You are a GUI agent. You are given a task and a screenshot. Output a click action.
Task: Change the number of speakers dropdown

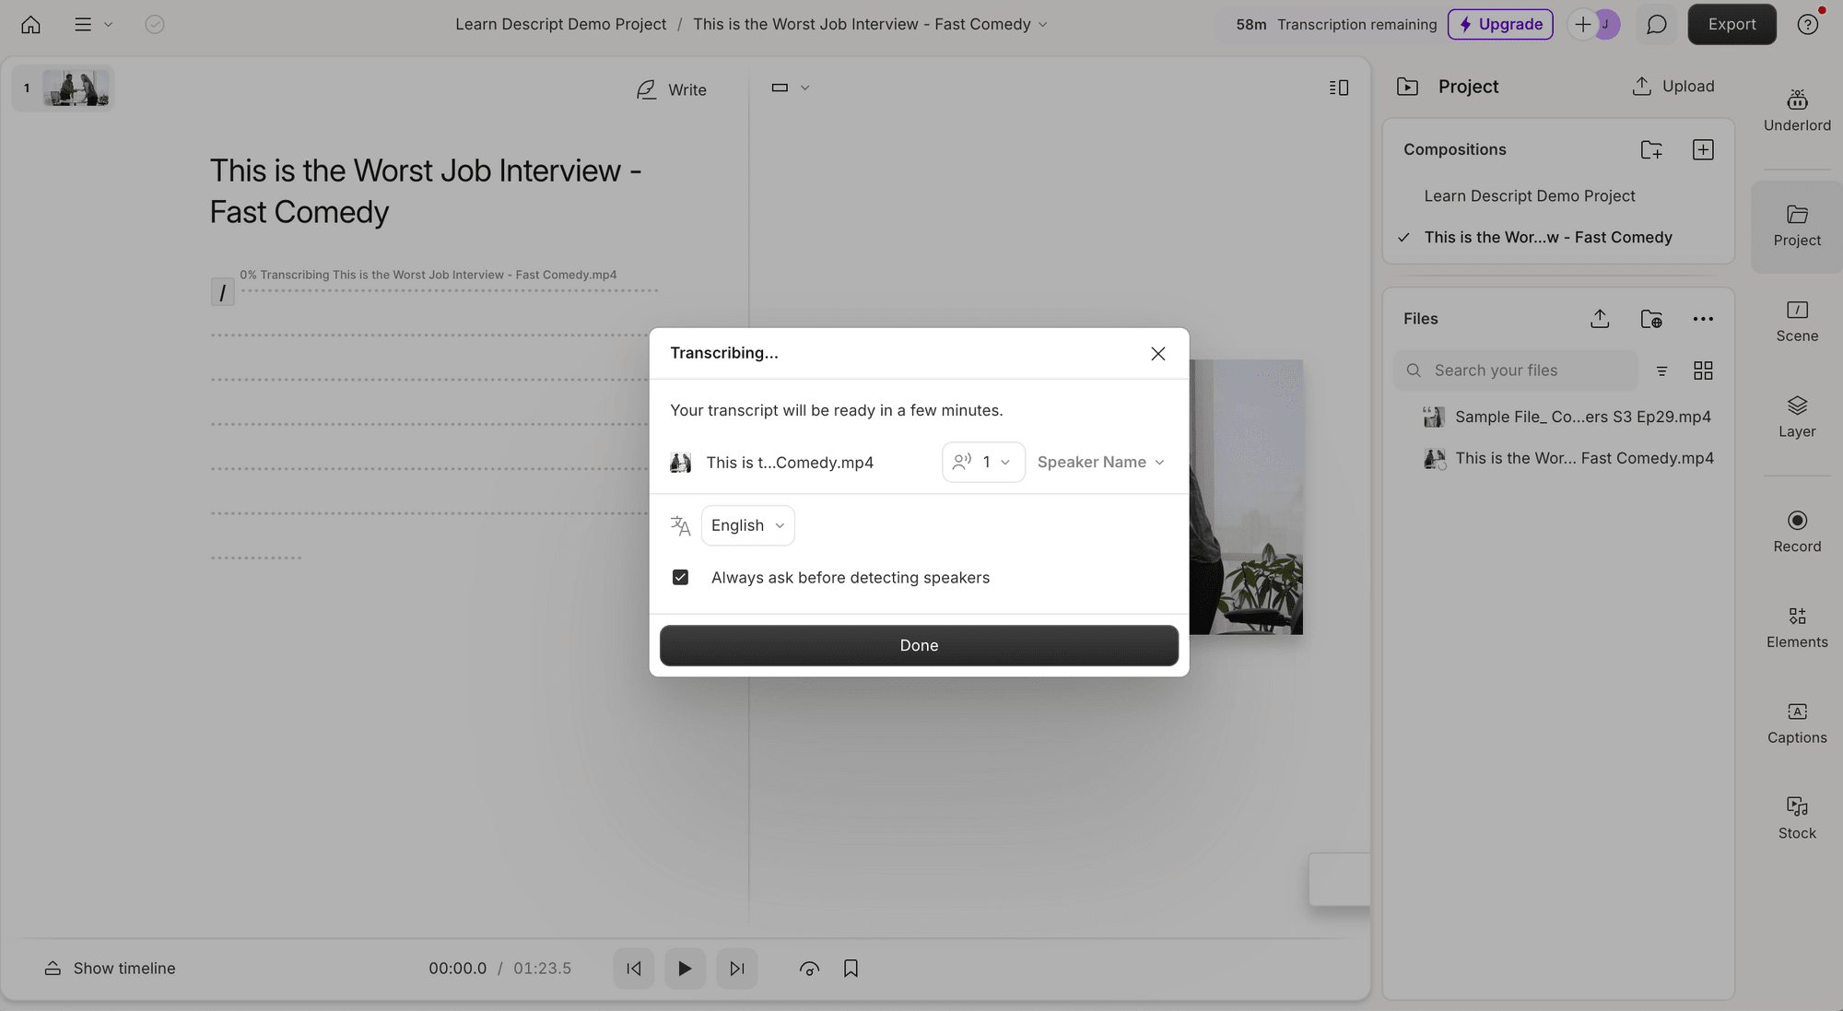pyautogui.click(x=983, y=462)
